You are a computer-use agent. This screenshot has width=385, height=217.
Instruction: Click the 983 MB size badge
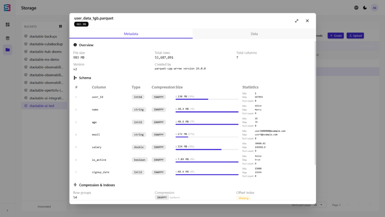pyautogui.click(x=81, y=24)
